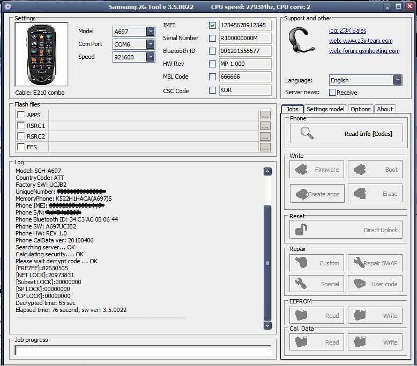Open the Language dropdown set to English
The image size is (417, 366).
tap(397, 80)
